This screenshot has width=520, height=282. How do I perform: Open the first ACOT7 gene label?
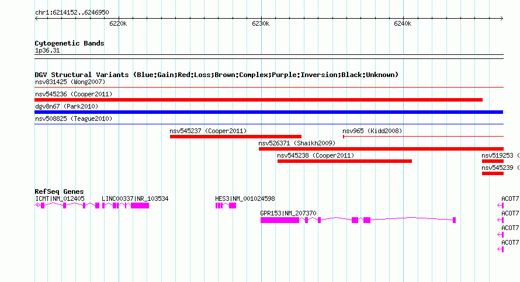pos(510,199)
